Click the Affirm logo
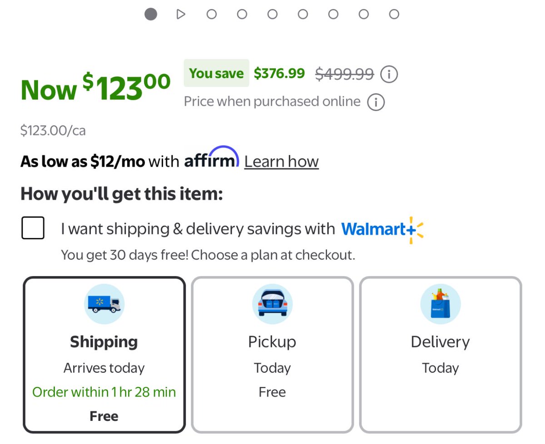Screen dimensions: 545x444 pos(211,160)
